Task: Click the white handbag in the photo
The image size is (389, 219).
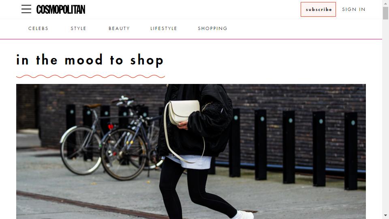Action: [184, 112]
